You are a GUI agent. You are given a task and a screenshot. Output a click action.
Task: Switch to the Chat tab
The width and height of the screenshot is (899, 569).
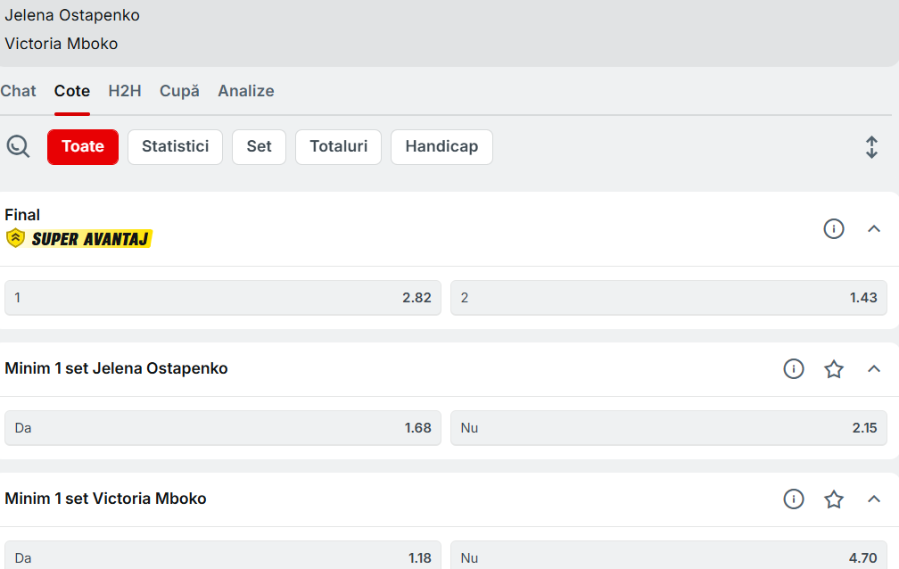19,91
